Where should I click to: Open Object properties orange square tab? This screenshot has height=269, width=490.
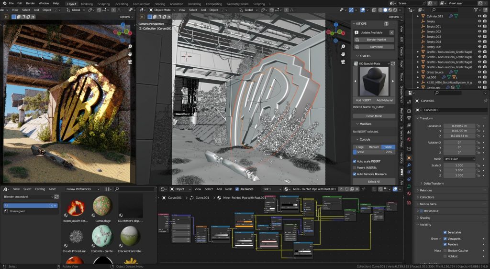pos(409,157)
